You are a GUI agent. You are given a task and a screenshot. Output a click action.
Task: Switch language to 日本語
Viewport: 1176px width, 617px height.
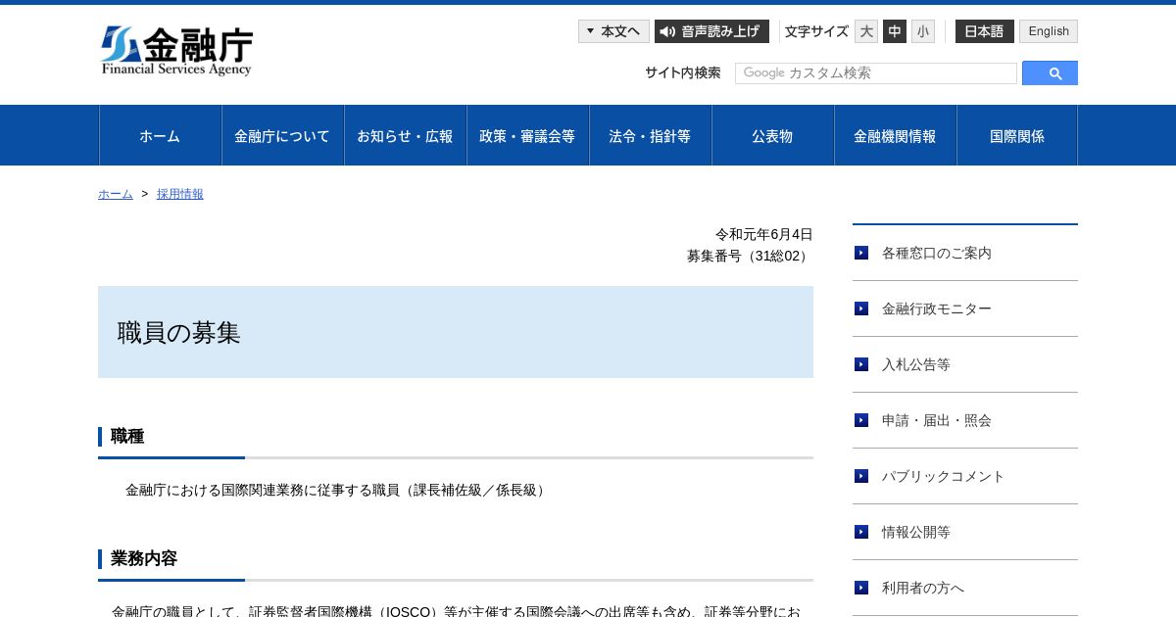[x=985, y=31]
